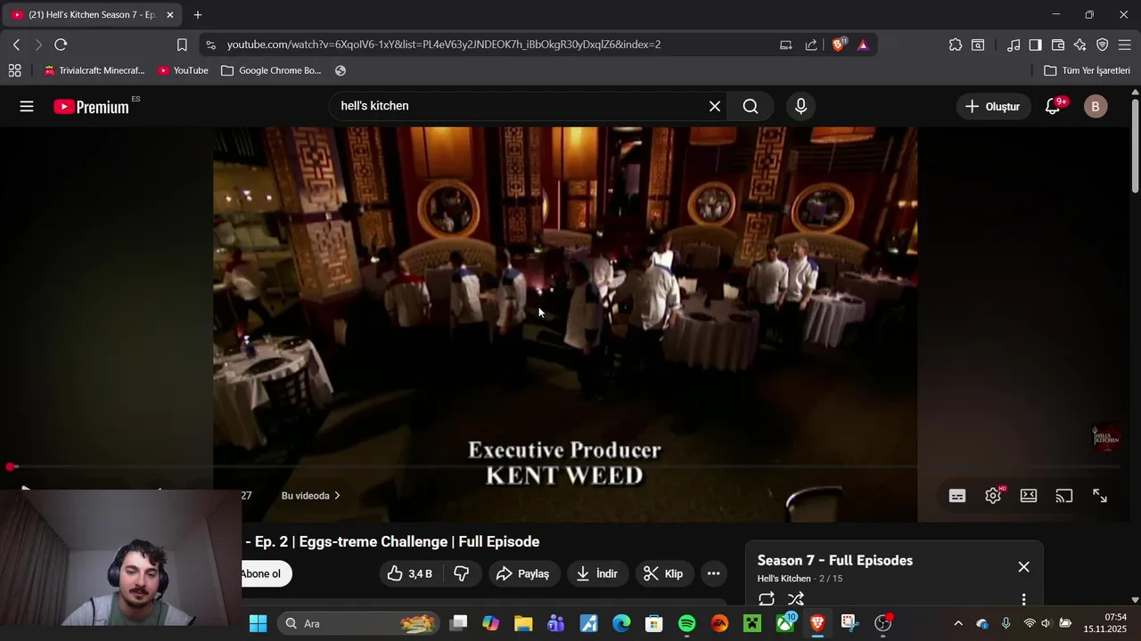Create a clip with Klip button
Viewport: 1141px width, 641px height.
tap(664, 574)
